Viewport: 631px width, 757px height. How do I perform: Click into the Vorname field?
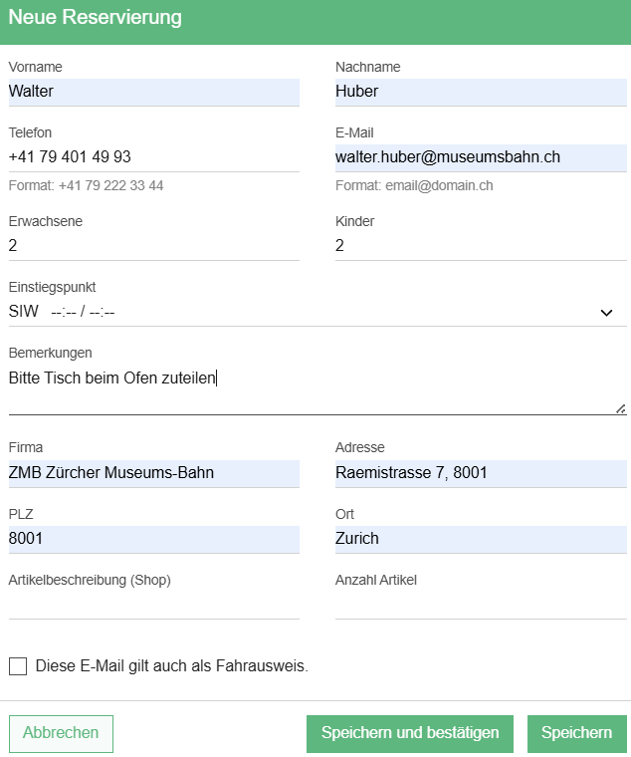tap(153, 92)
